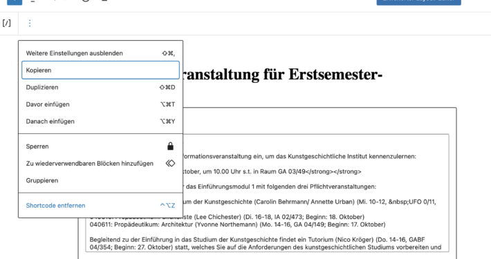Image resolution: width=491 pixels, height=259 pixels.
Task: Click the Shortcode block type icon
Action: tap(7, 23)
